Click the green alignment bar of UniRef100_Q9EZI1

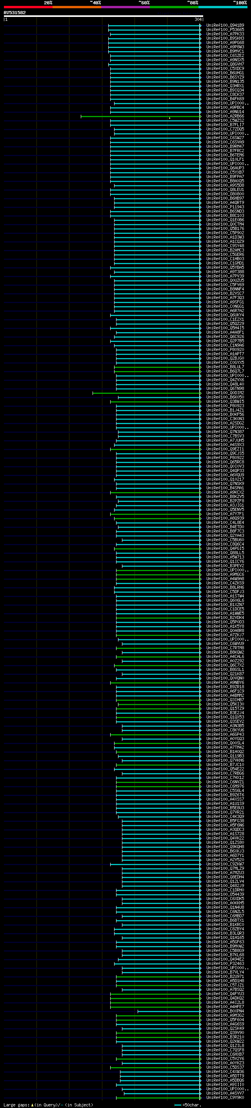click(155, 449)
